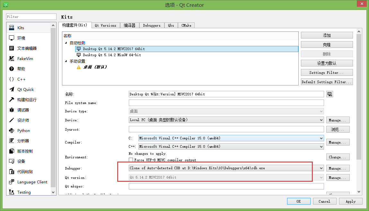Select the C++ braces icon

point(12,79)
